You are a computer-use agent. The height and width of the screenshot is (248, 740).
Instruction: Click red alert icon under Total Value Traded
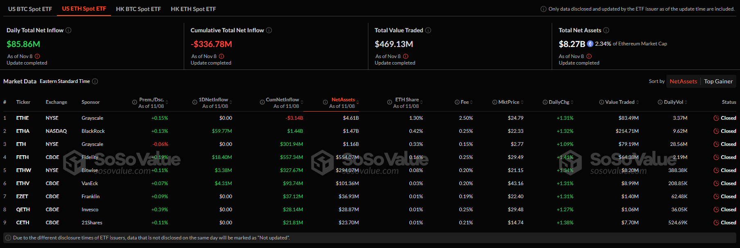point(406,56)
